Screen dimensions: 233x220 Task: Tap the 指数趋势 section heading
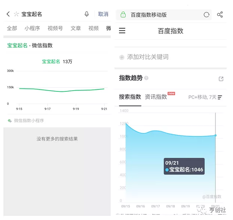point(131,78)
